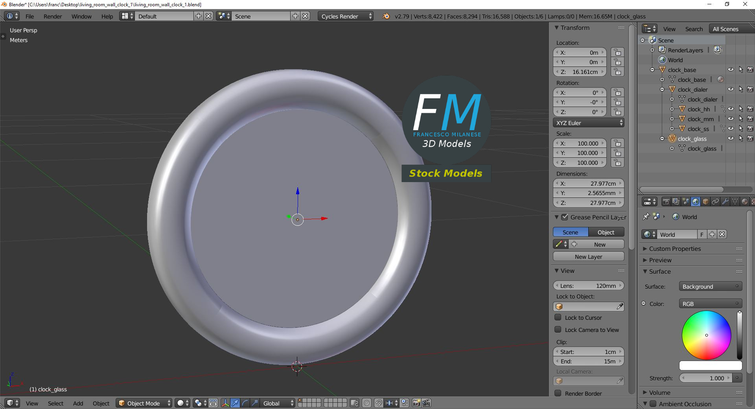Image resolution: width=755 pixels, height=409 pixels.
Task: Collapse the Transform panel
Action: pyautogui.click(x=556, y=28)
